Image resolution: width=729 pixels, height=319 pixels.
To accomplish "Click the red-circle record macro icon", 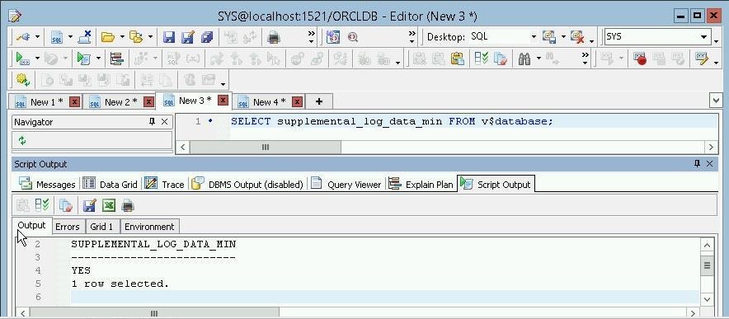I will (x=640, y=59).
